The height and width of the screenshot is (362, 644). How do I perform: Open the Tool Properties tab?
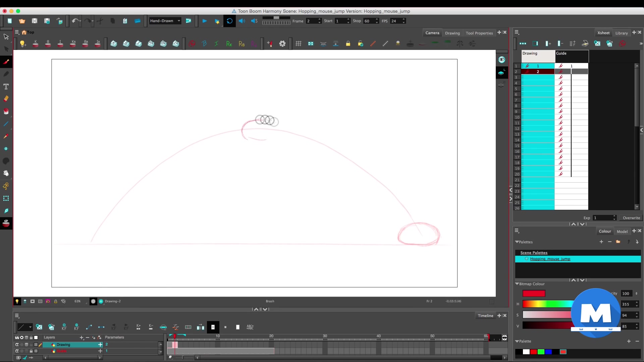click(x=479, y=33)
